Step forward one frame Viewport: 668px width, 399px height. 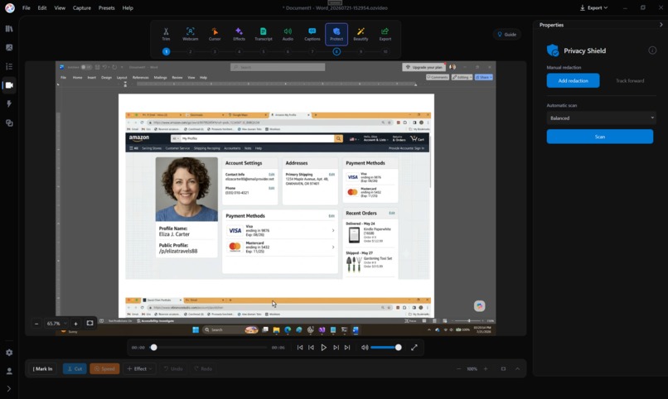click(336, 348)
